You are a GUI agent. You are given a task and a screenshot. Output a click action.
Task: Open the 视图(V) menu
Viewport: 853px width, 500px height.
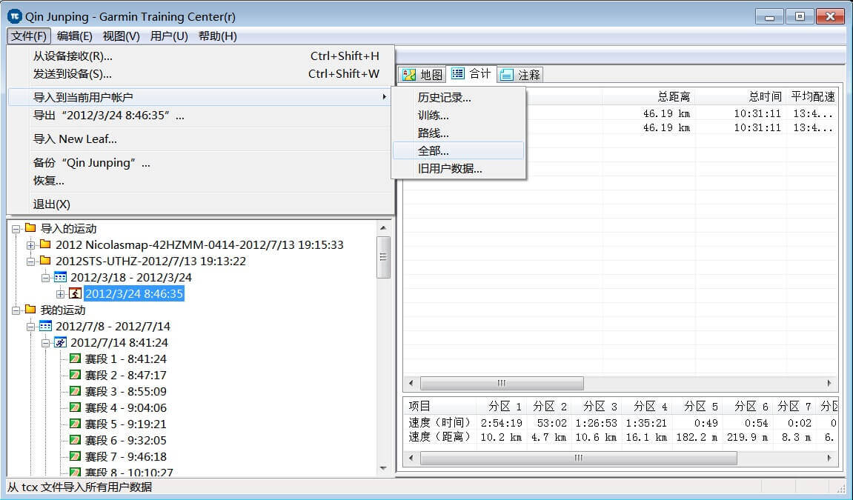[x=122, y=36]
